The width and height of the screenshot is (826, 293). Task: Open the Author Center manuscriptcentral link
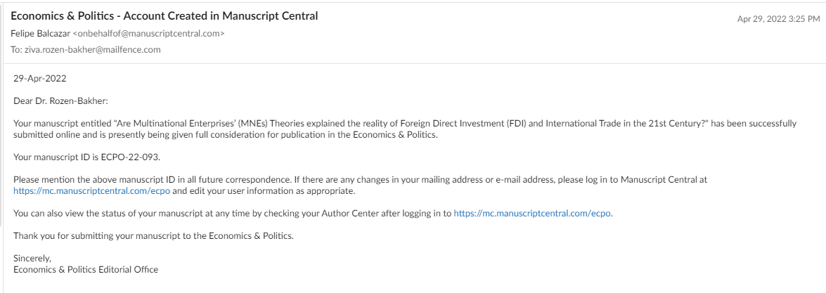tap(532, 214)
